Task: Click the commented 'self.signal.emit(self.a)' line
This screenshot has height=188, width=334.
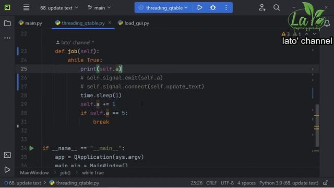Action: (x=122, y=78)
